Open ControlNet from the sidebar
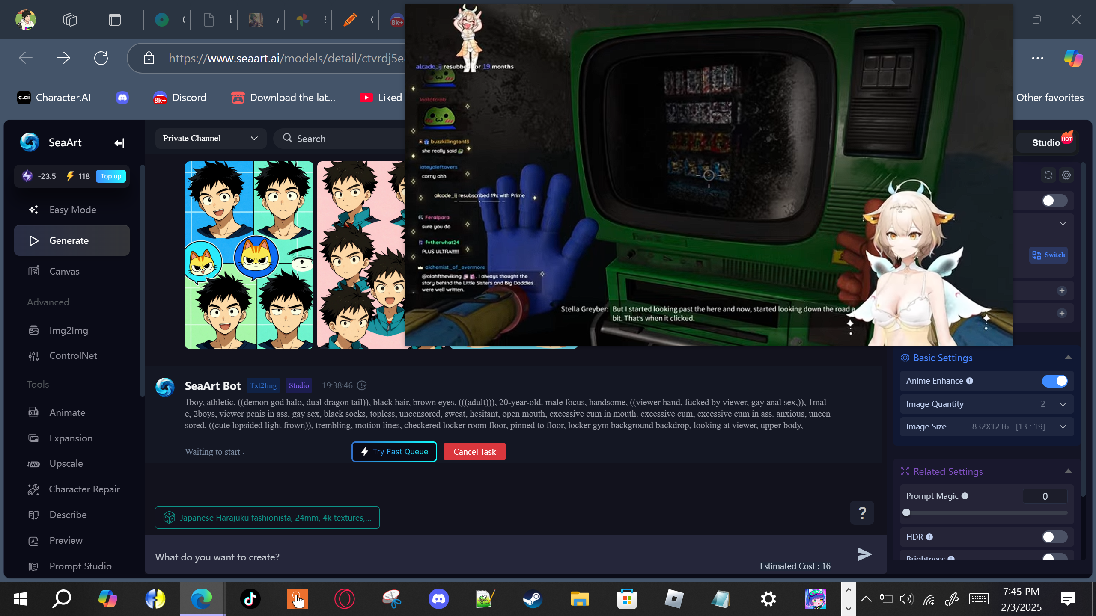 pos(72,355)
